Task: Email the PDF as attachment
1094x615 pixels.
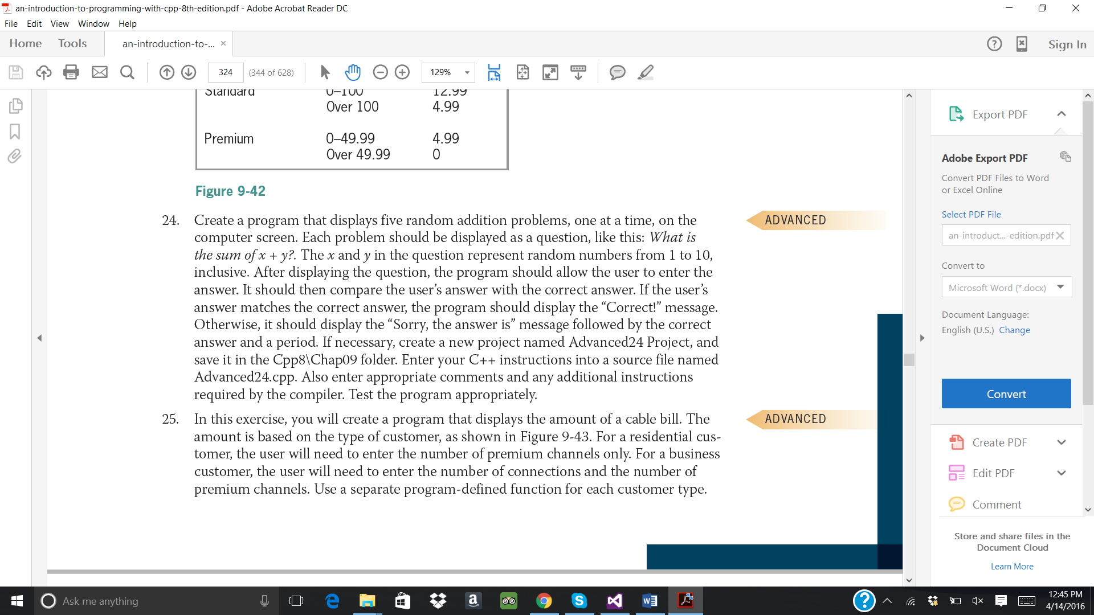Action: pyautogui.click(x=100, y=72)
